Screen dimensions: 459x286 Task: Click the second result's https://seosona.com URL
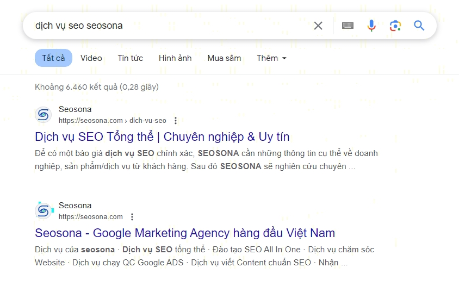(91, 217)
